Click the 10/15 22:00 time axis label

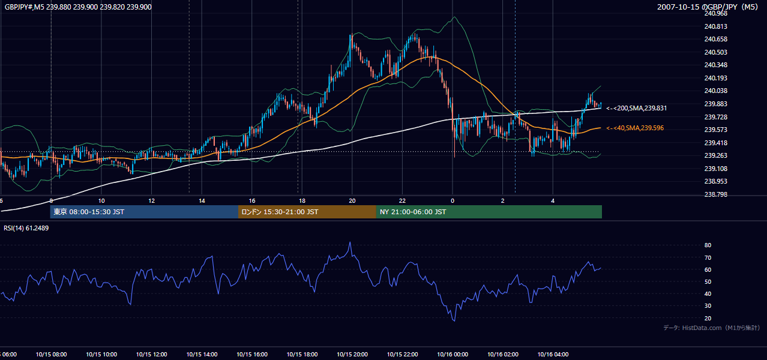402,355
